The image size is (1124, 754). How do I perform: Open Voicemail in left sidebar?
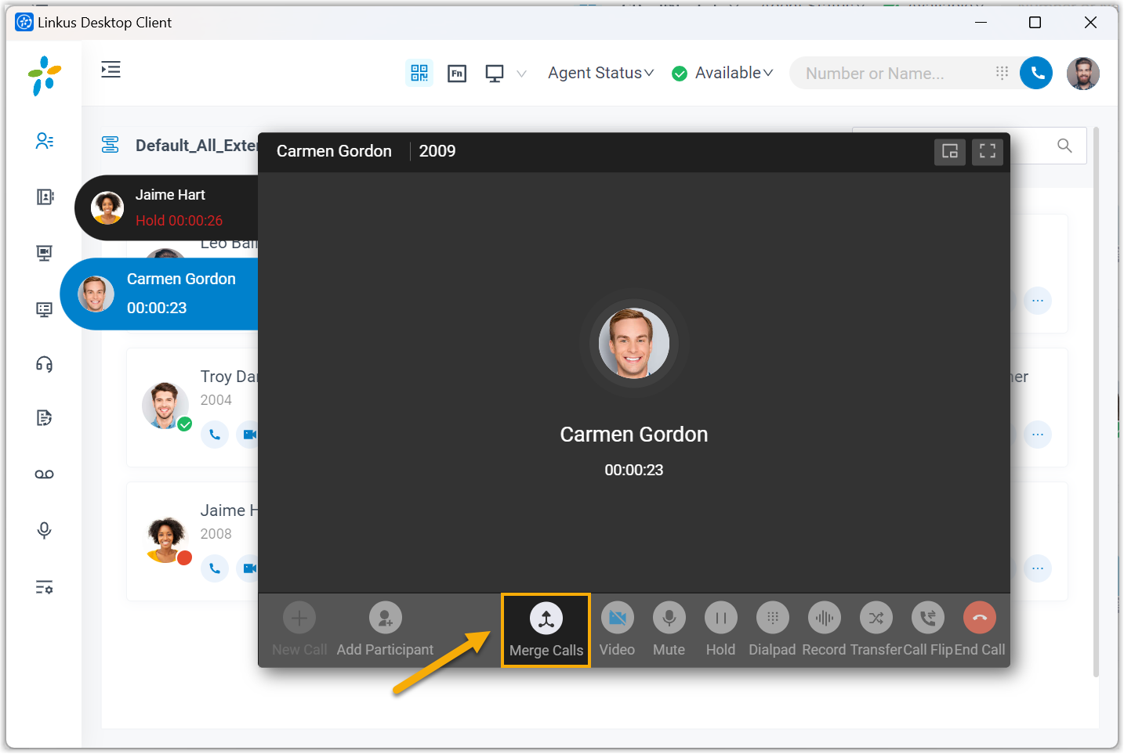[x=45, y=474]
